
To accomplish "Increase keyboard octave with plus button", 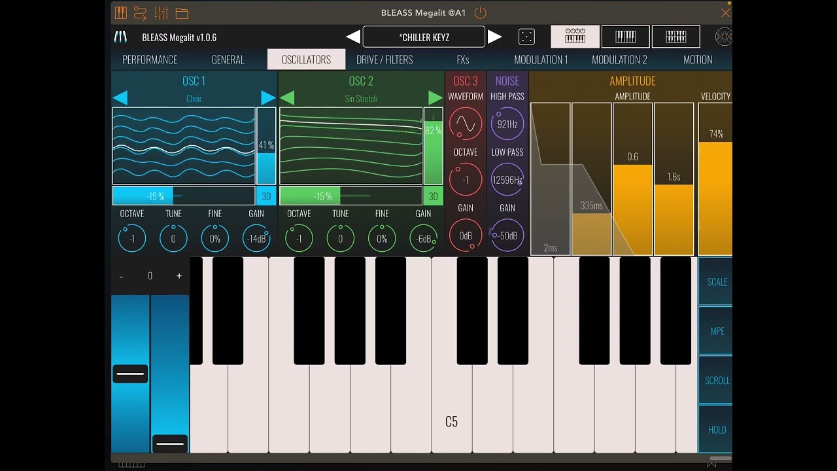I will [x=179, y=276].
